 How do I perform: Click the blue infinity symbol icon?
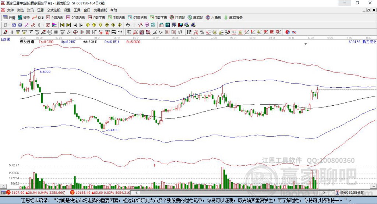(x=294, y=32)
